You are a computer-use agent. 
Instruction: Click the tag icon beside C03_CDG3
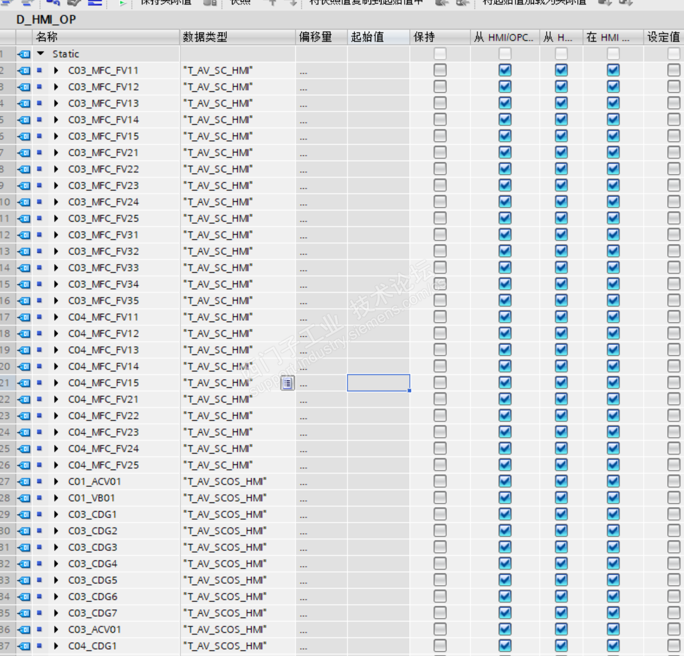(x=24, y=548)
